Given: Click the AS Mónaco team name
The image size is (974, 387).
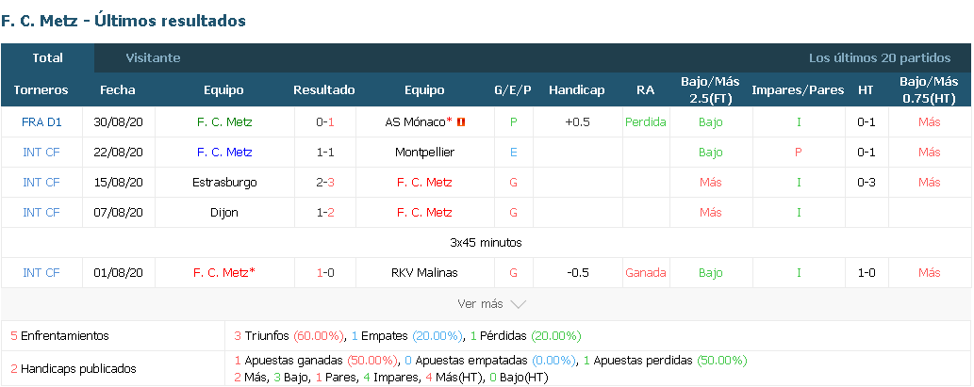Looking at the screenshot, I should click(x=418, y=122).
